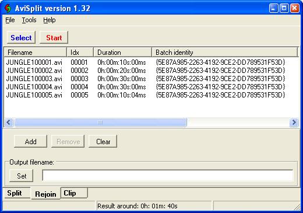303x213 pixels.
Task: Sort by the Duration column header
Action: (122, 53)
